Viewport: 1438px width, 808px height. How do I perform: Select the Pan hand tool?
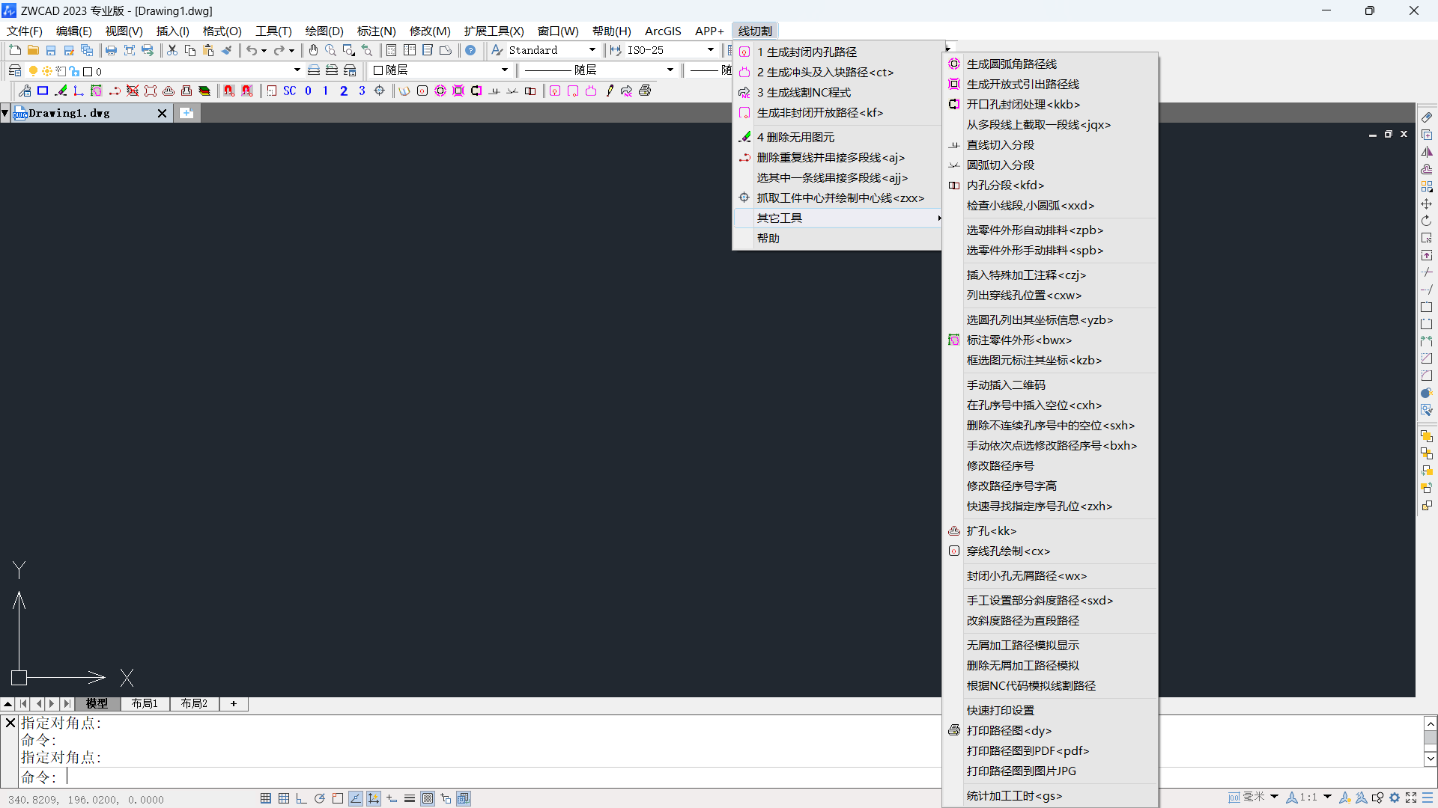point(313,50)
